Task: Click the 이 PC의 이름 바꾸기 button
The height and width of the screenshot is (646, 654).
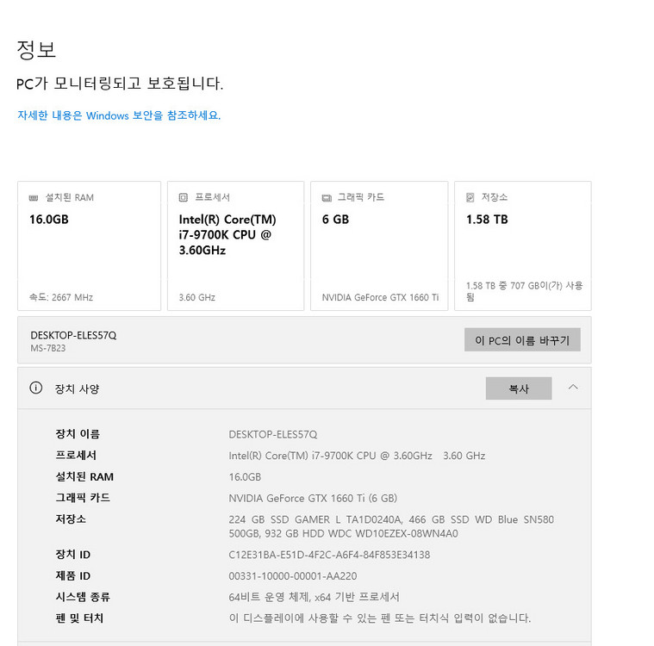Action: click(x=522, y=340)
